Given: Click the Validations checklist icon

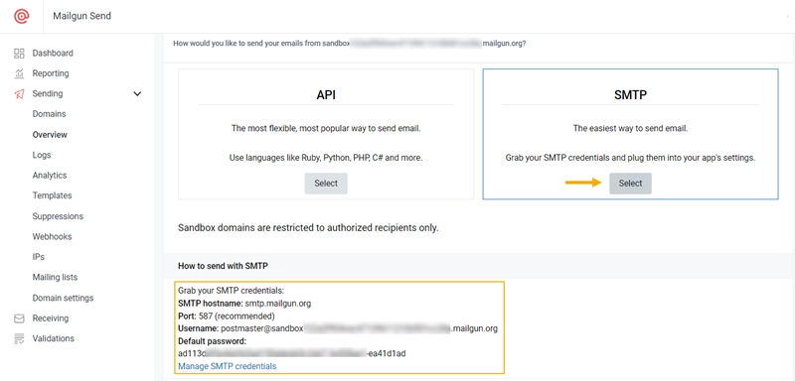Looking at the screenshot, I should click(19, 338).
